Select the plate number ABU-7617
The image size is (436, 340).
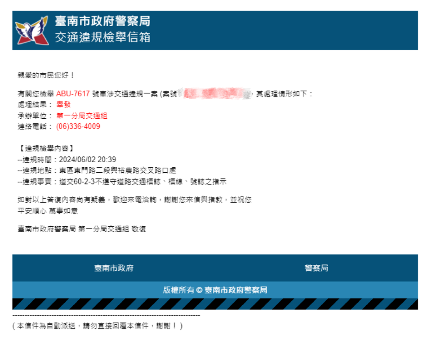click(x=73, y=94)
